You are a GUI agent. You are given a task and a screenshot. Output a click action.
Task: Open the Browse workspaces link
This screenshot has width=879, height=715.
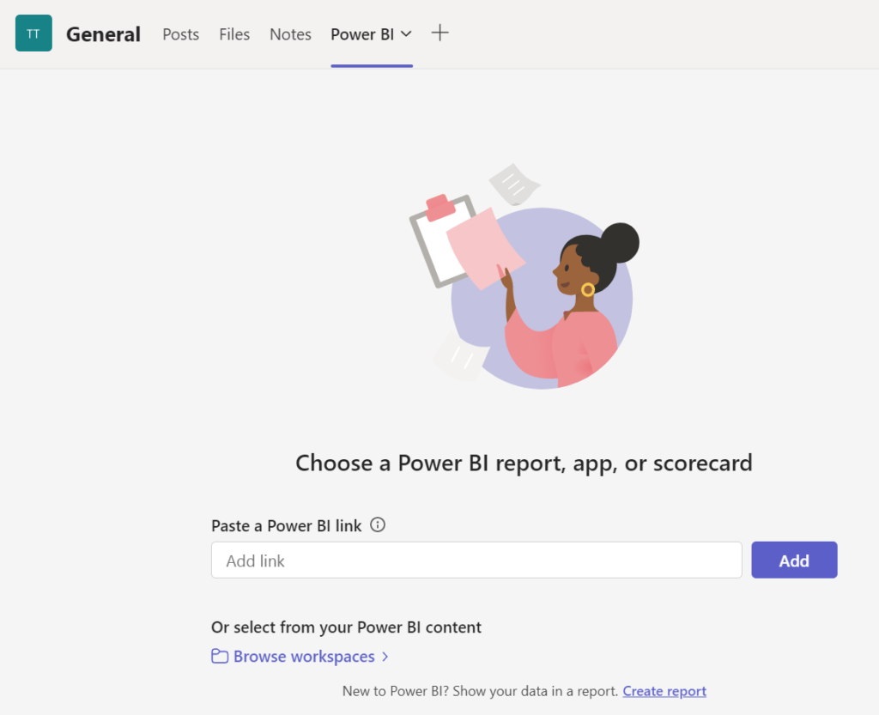pyautogui.click(x=304, y=656)
